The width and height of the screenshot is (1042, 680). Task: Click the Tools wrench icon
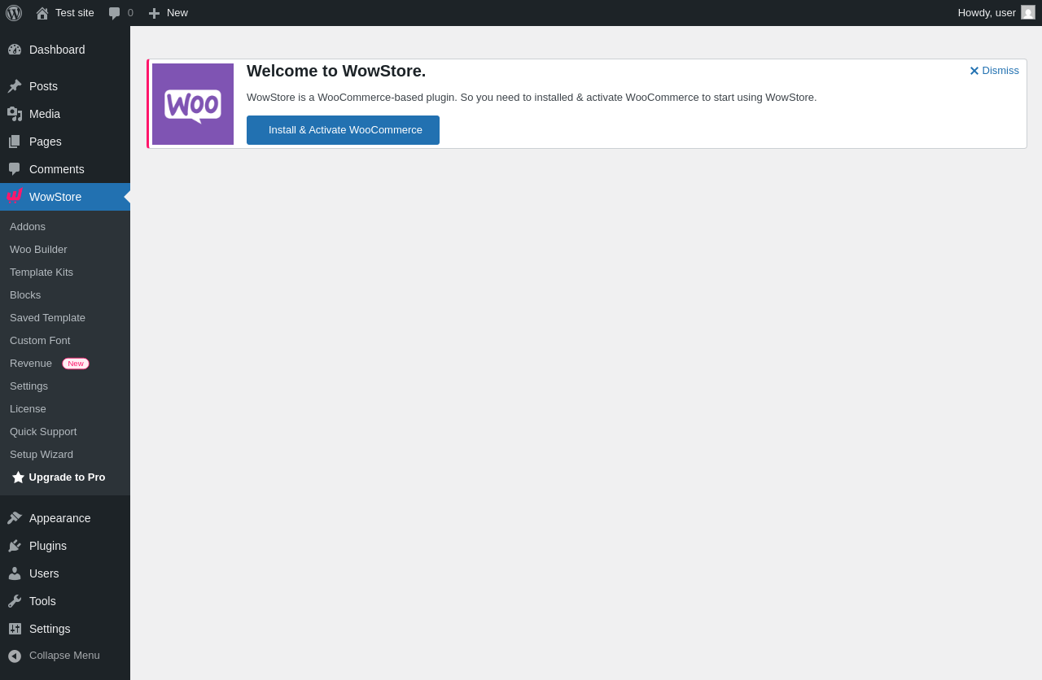(x=15, y=601)
